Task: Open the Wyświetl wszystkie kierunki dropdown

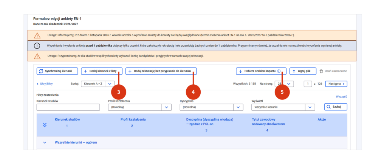Action: coord(283,107)
